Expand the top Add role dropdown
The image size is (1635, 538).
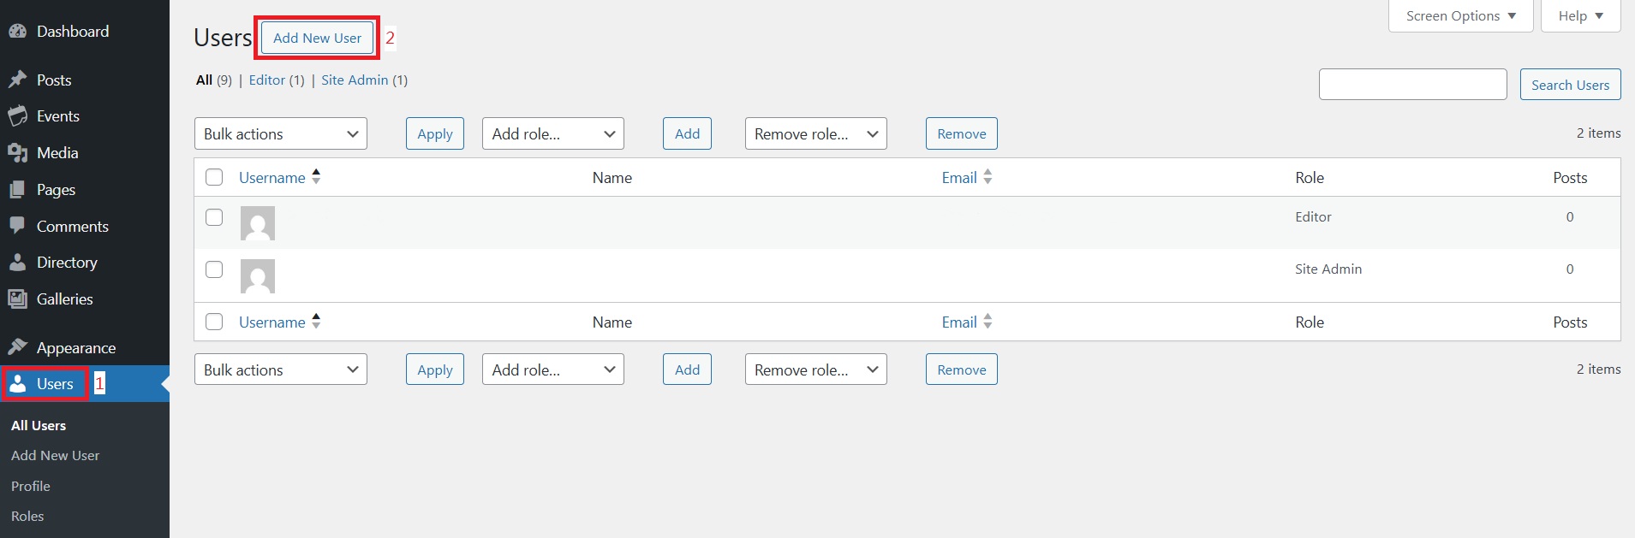(552, 134)
